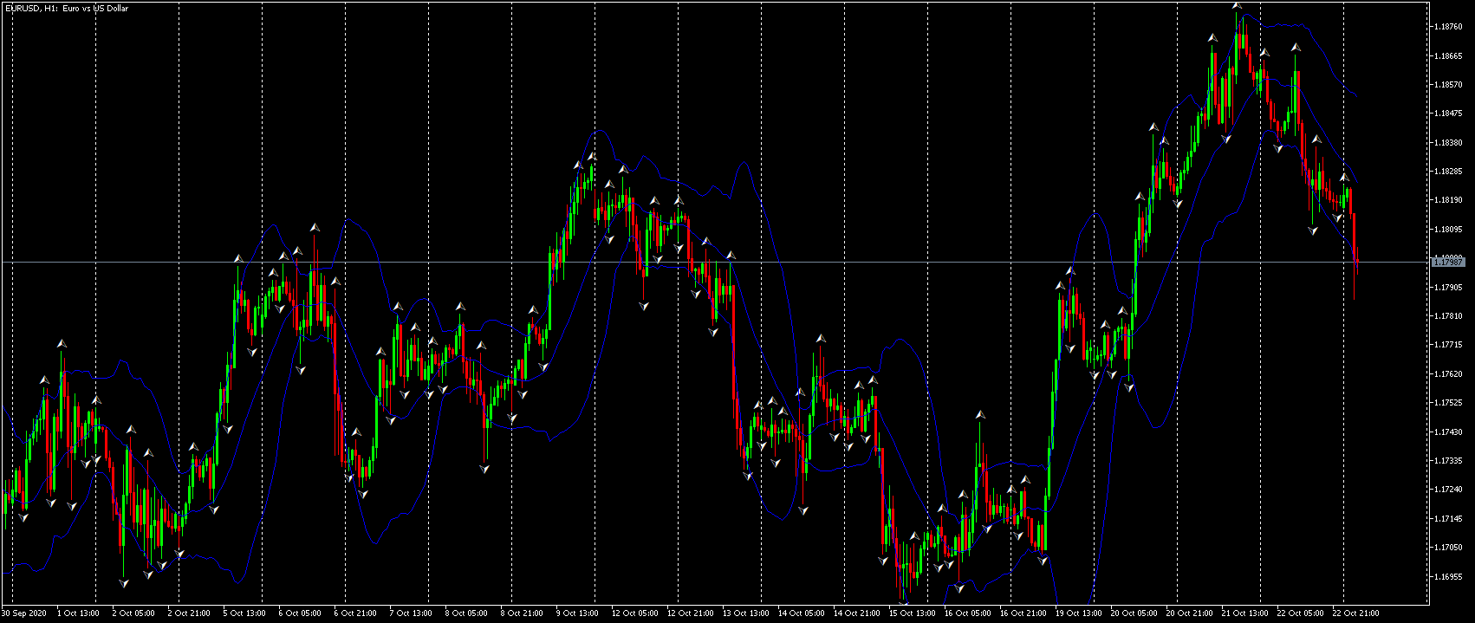Click the 1.16955 price axis label
The image size is (1475, 623).
tap(1449, 576)
